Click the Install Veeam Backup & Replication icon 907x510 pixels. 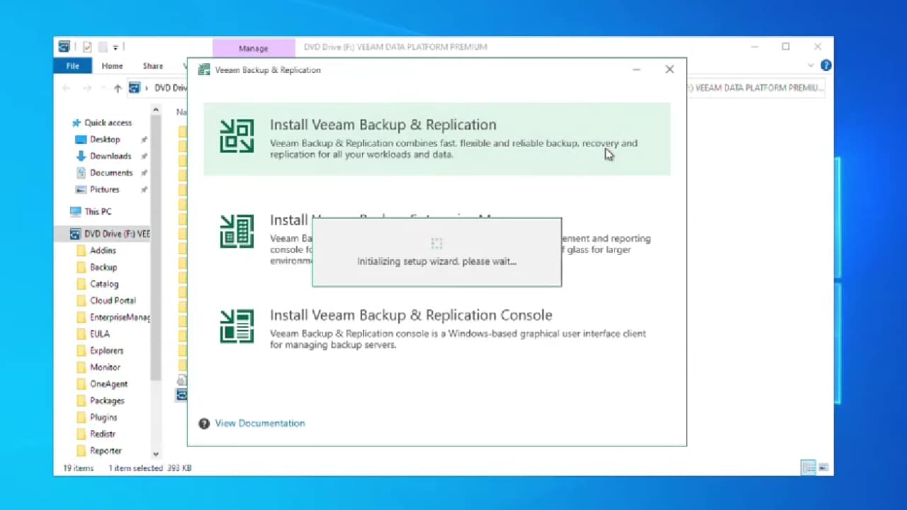tap(237, 136)
